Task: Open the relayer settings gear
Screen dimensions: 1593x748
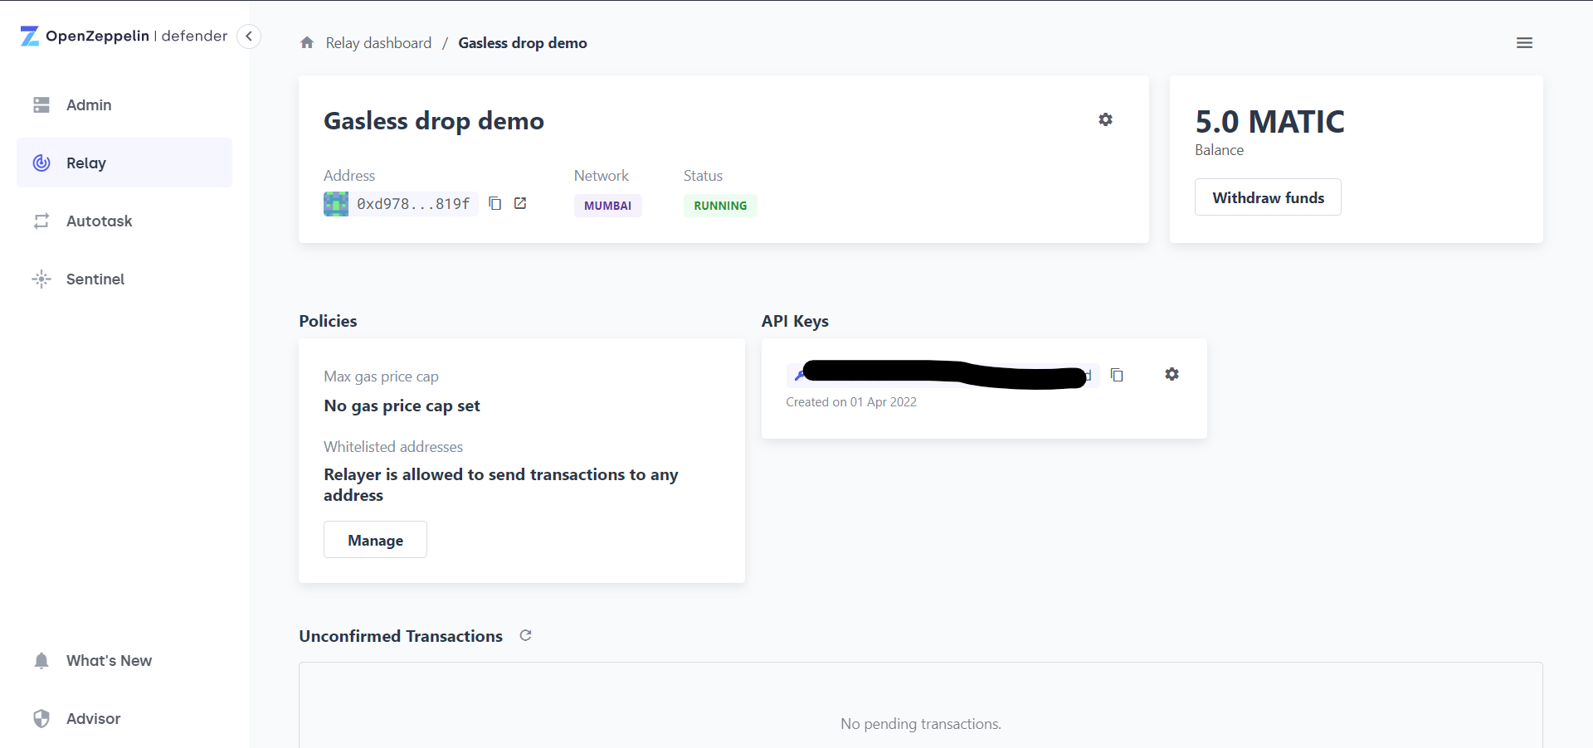Action: [1105, 119]
